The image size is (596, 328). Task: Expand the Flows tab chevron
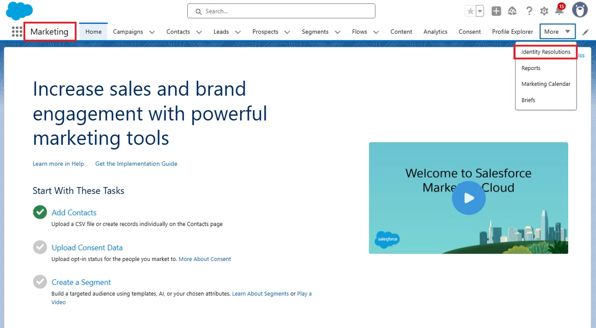(x=376, y=32)
